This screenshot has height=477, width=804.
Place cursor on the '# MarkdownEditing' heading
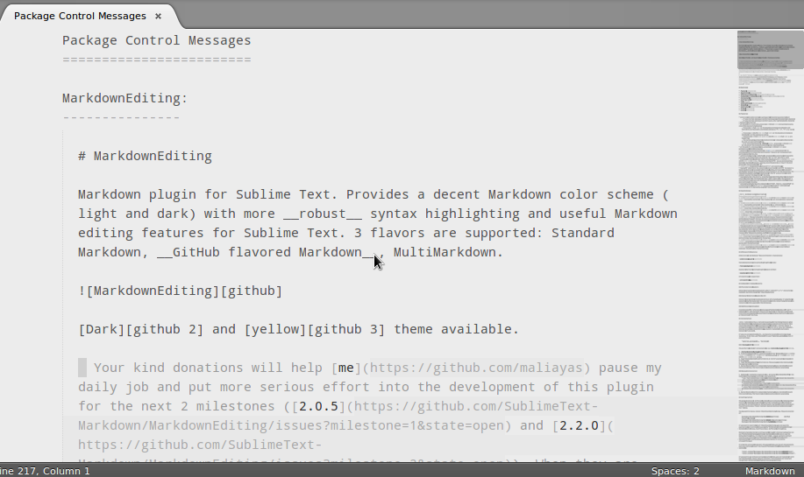click(146, 156)
